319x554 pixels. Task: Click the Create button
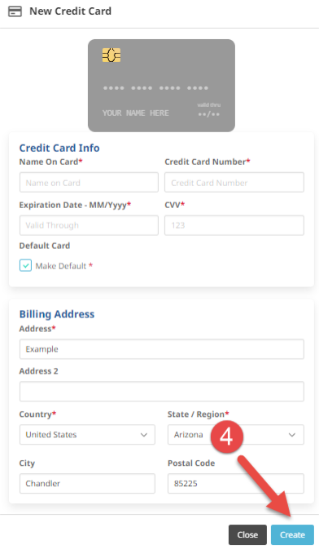pos(292,534)
